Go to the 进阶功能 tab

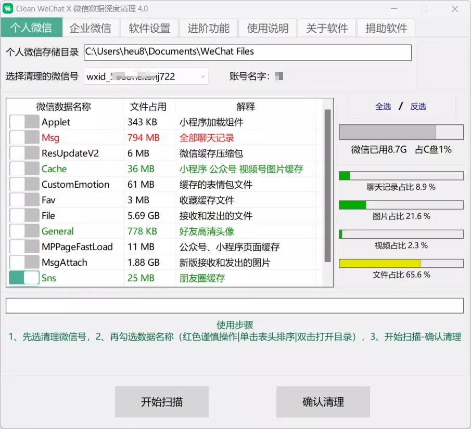click(x=209, y=28)
